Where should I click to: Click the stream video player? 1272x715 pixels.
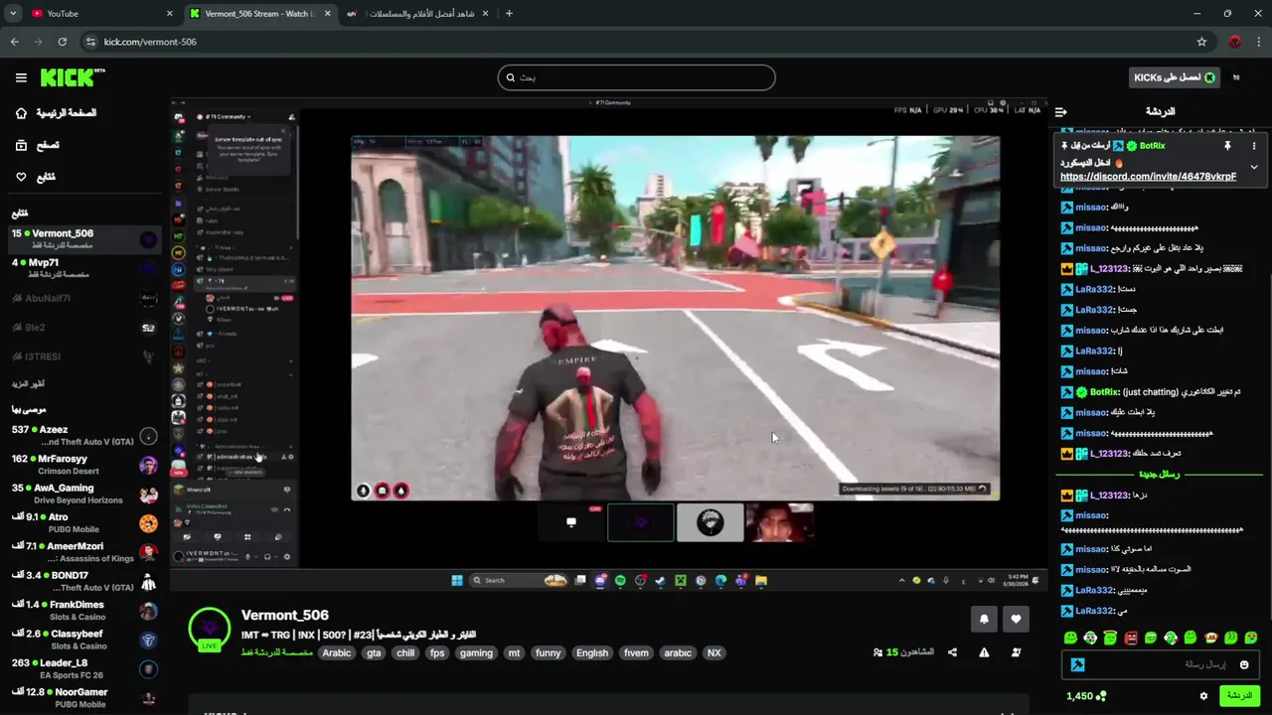coord(608,343)
